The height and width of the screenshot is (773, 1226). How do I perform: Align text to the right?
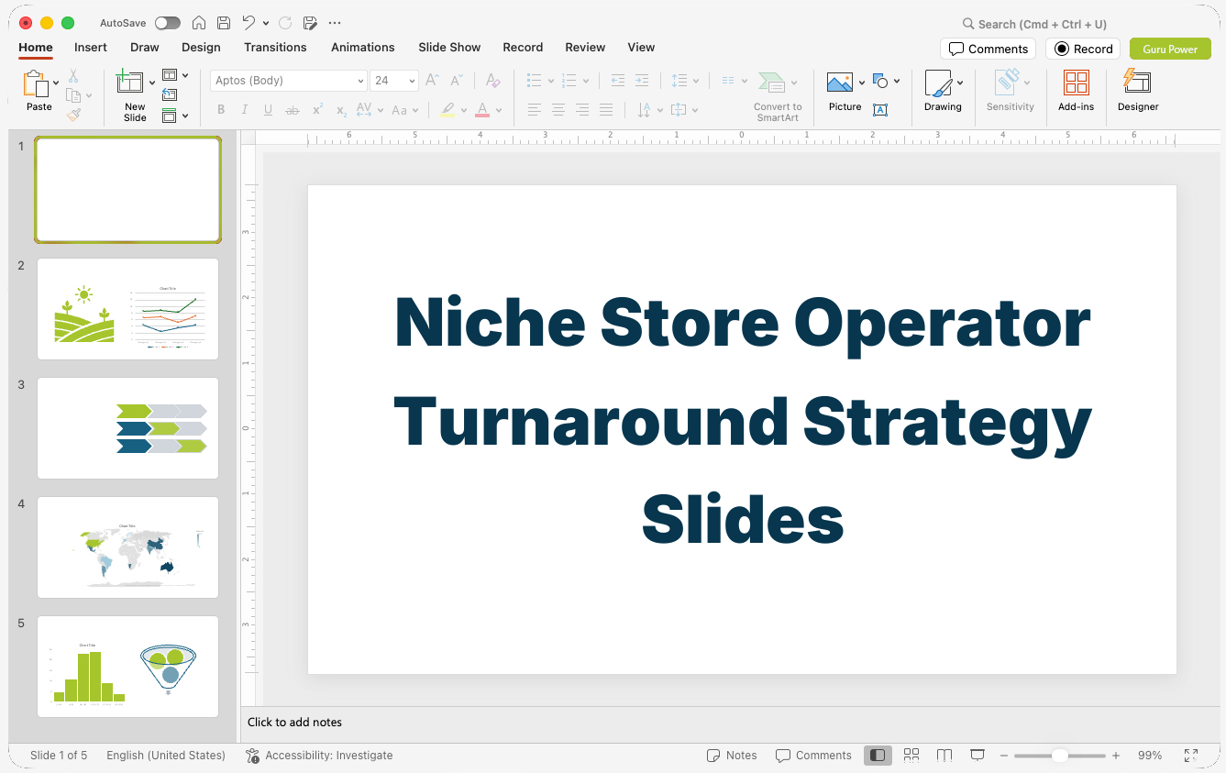click(x=582, y=110)
